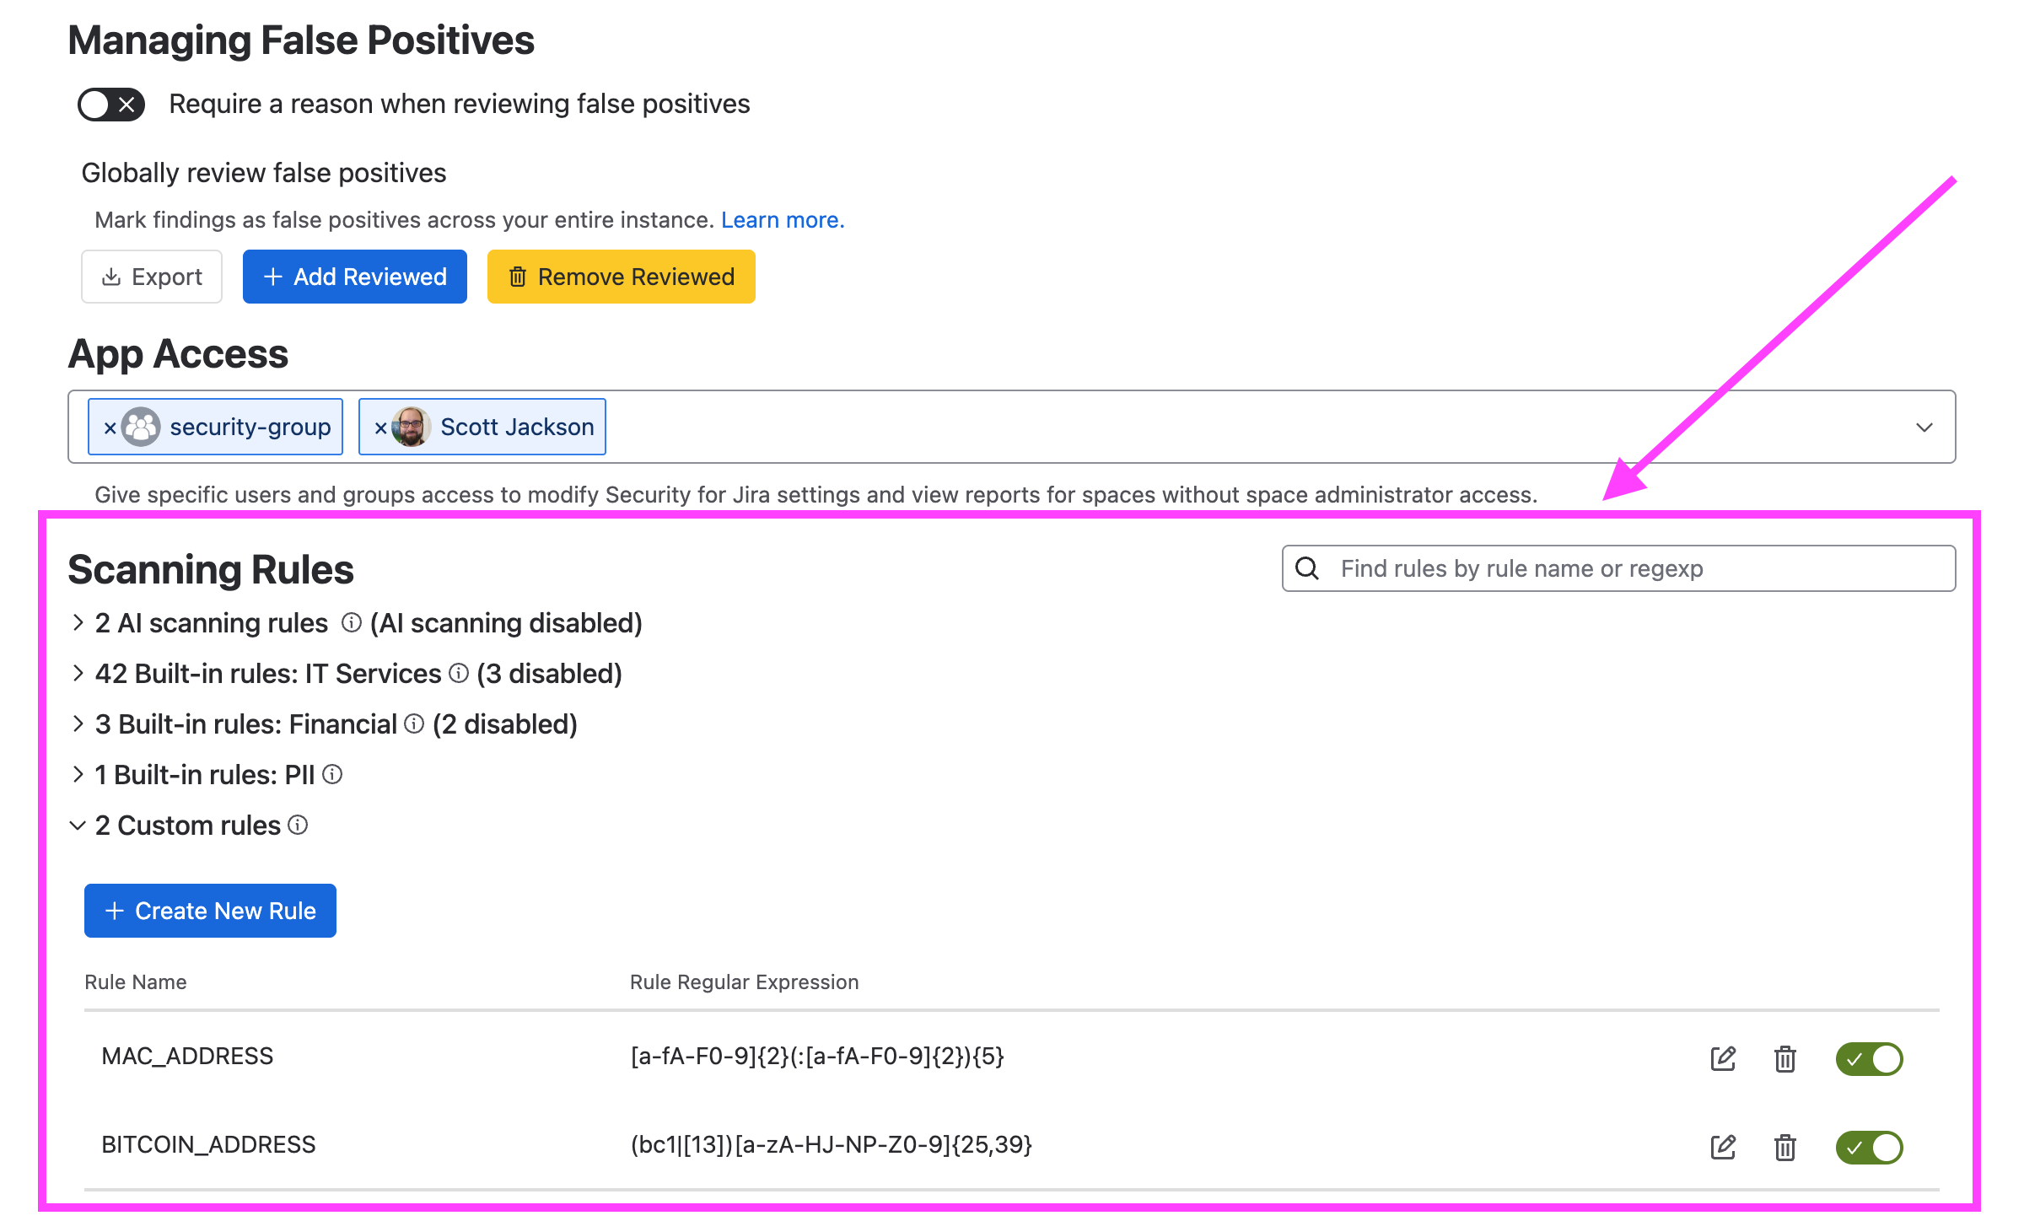Viewport: 2024px width, 1221px height.
Task: Click the search magnifier icon in rules search
Action: 1307,568
